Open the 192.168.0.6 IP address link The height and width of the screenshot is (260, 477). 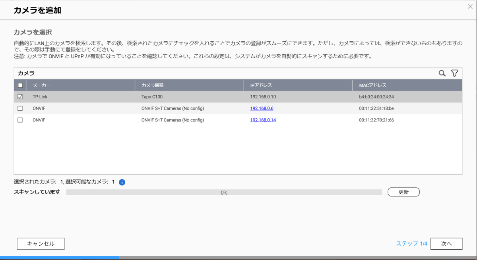[x=262, y=108]
